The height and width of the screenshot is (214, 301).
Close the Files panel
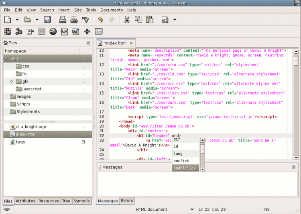[x=88, y=42]
